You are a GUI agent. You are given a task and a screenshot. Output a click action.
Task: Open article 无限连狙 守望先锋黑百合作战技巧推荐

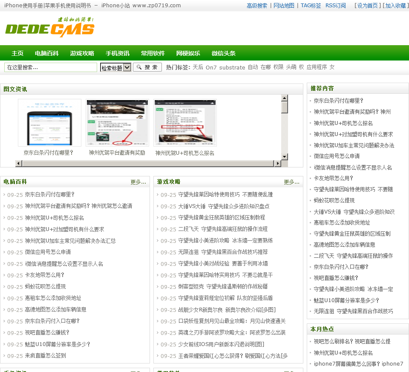coord(223,252)
